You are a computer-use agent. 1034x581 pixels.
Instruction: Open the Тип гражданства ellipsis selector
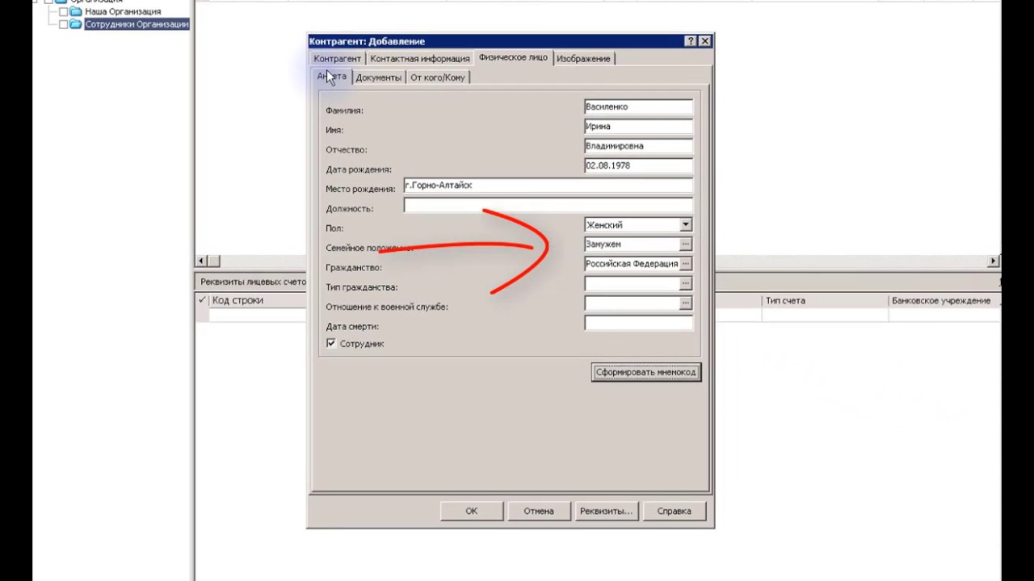[x=686, y=283]
